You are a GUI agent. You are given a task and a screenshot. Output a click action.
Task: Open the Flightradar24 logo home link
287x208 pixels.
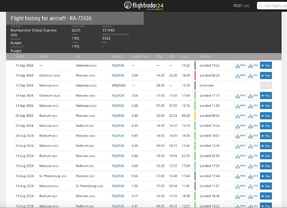pyautogui.click(x=144, y=6)
